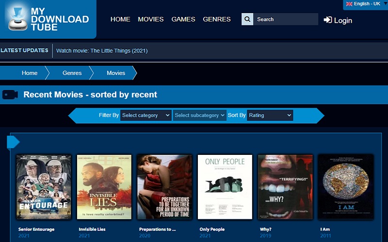Open Preparations to Be Together poster
The width and height of the screenshot is (388, 242).
(x=164, y=187)
